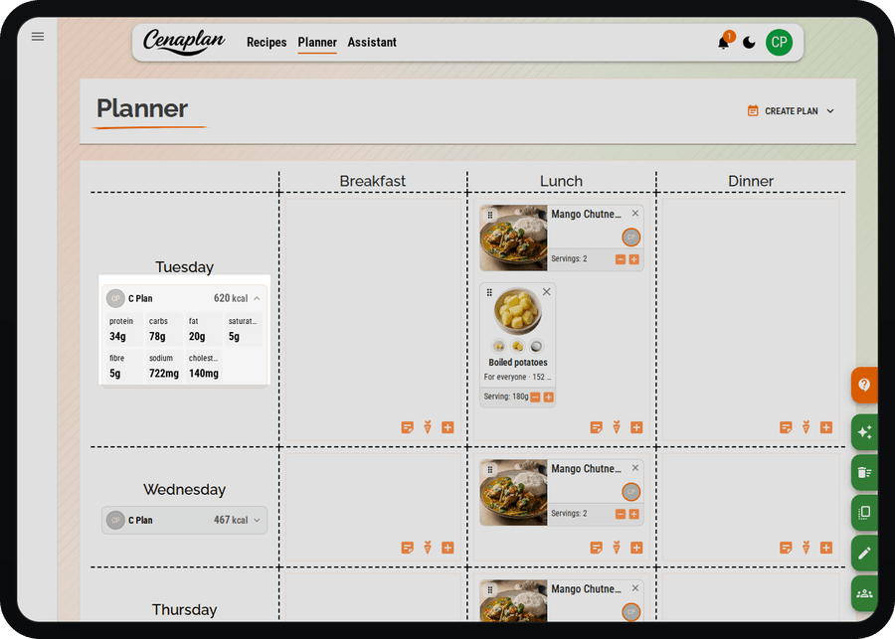Click the green clear-plan trash button
Image resolution: width=895 pixels, height=639 pixels.
[864, 472]
